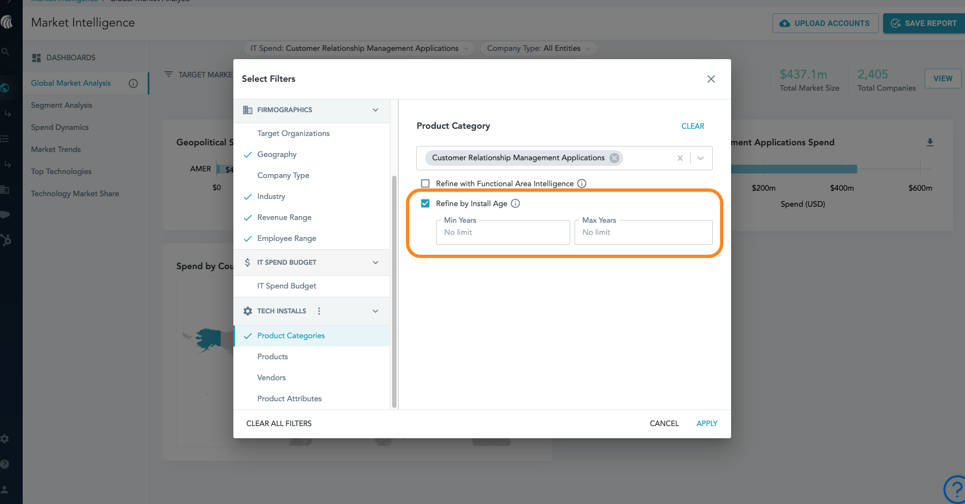Click the Functional Area Intelligence info icon
This screenshot has height=504, width=965.
click(x=582, y=183)
